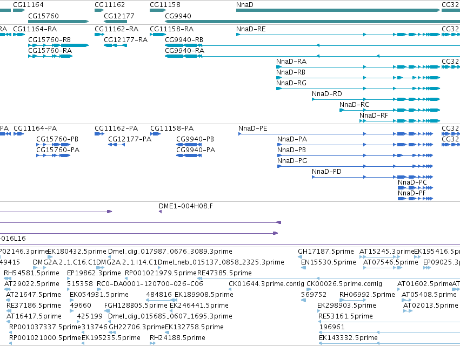This screenshot has height=346, width=460.
Task: Select EST RE53161.5prime
Action: click(345, 317)
